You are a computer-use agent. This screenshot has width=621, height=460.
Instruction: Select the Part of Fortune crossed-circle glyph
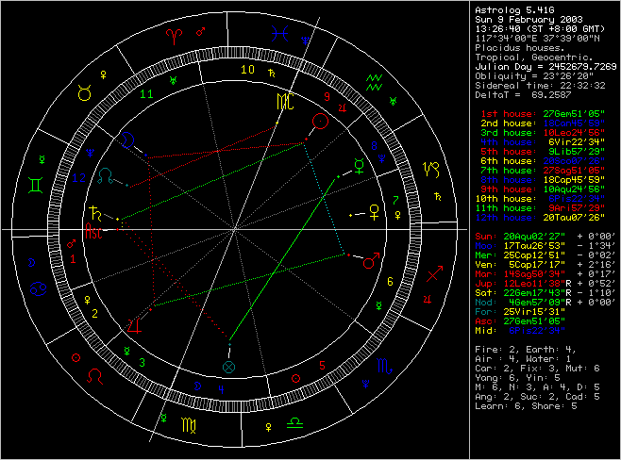[x=227, y=366]
